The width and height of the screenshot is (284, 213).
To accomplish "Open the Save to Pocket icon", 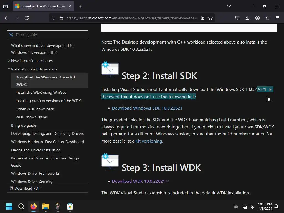I will pyautogui.click(x=237, y=18).
